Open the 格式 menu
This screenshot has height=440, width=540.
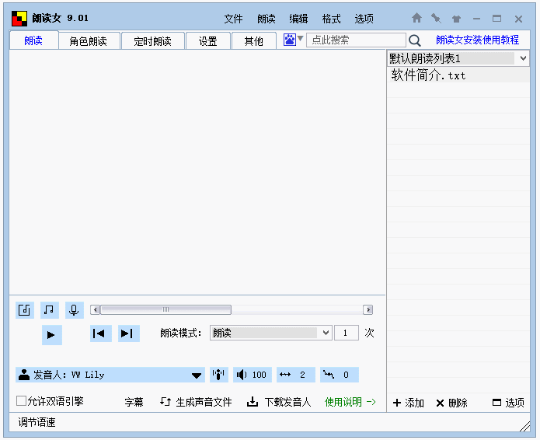(x=331, y=19)
